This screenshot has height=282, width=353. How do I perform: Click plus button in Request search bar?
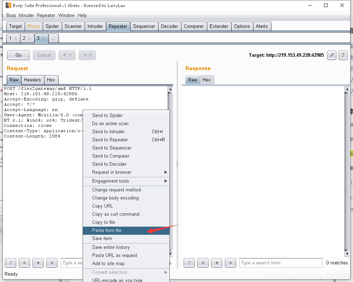coord(38,263)
